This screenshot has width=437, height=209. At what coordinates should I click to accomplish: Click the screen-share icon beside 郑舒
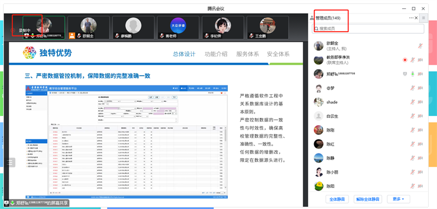coord(405,74)
